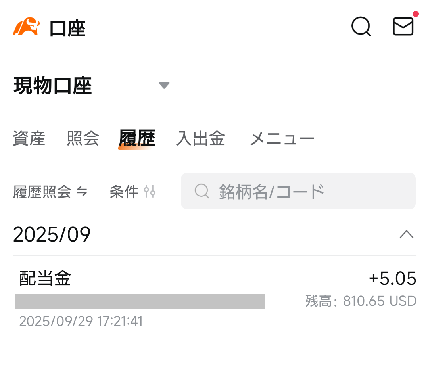The width and height of the screenshot is (428, 378).
Task: Go to the 入出金 tab
Action: tap(200, 139)
